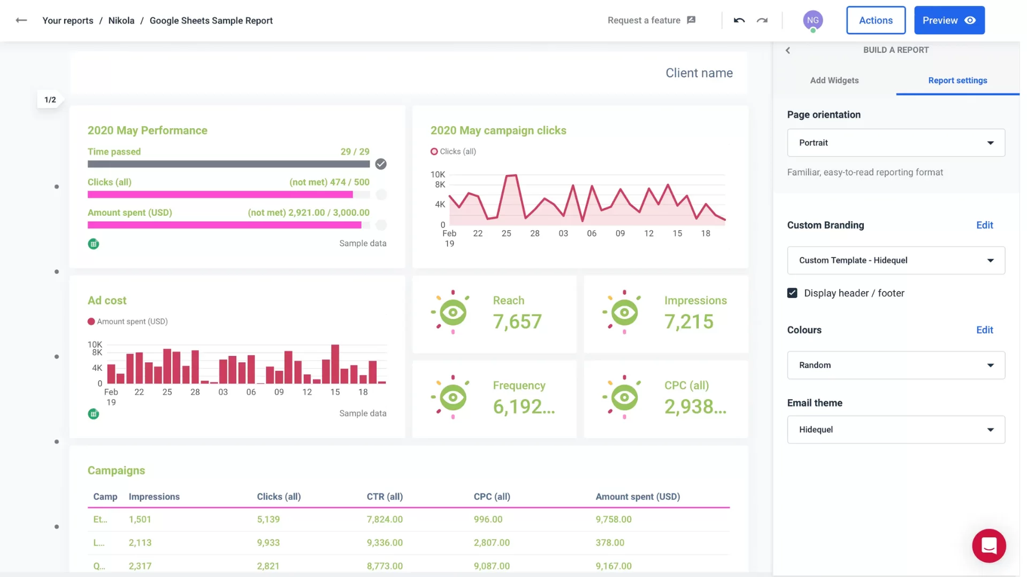
Task: Click the redo arrow icon
Action: coord(762,20)
